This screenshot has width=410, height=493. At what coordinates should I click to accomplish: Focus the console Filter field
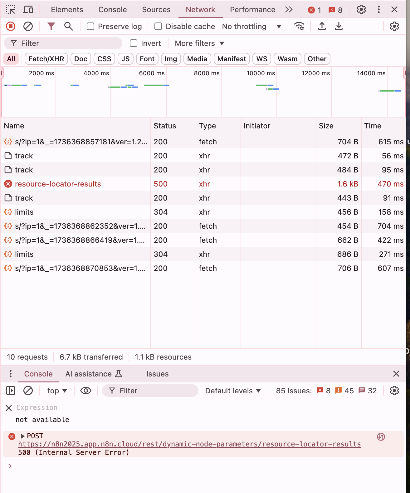point(150,391)
